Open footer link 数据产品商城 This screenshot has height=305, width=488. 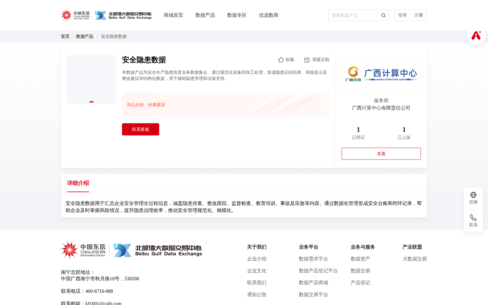(314, 283)
